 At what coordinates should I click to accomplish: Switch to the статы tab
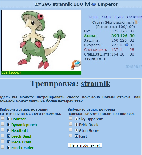pyautogui.click(x=106, y=17)
